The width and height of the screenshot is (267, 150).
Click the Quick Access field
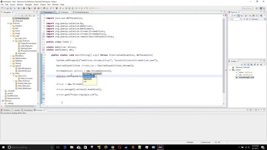click(x=247, y=8)
